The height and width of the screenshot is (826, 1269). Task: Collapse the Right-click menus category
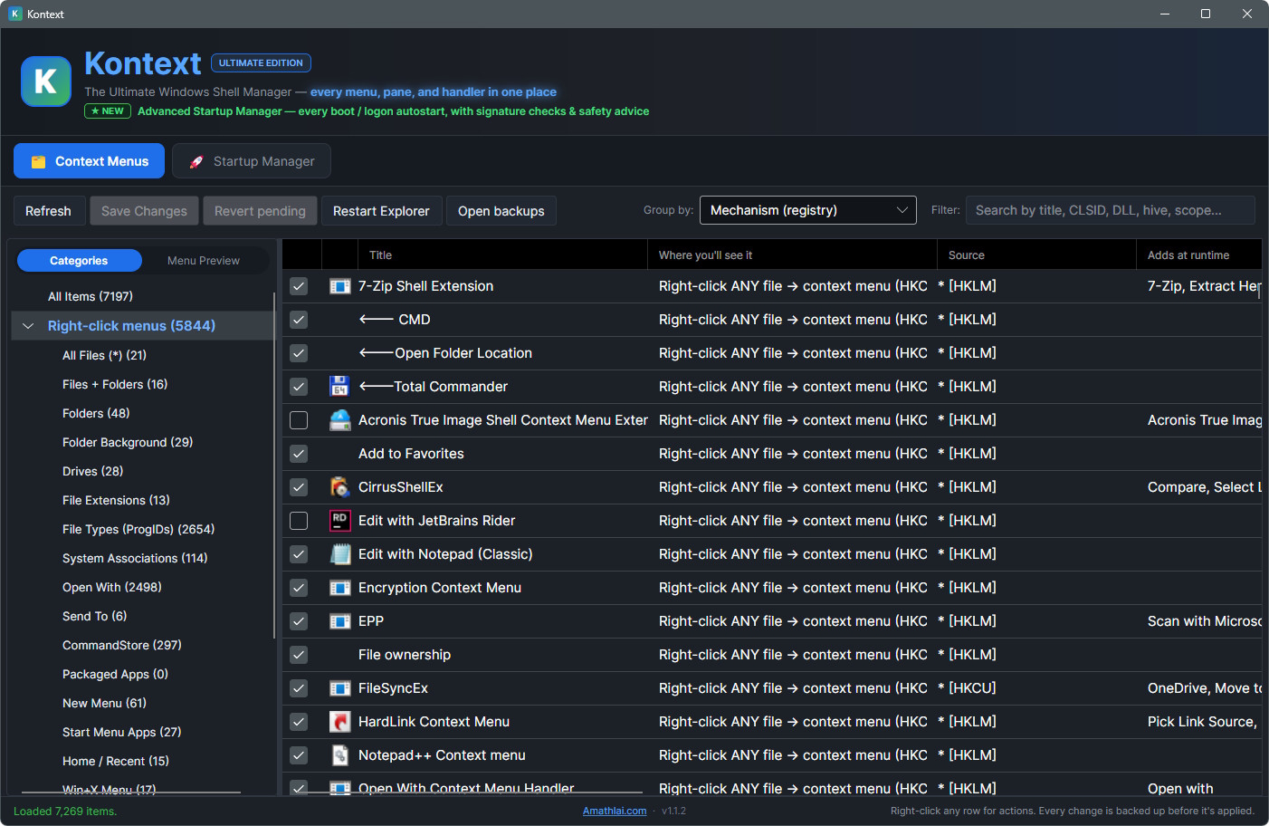tap(28, 326)
